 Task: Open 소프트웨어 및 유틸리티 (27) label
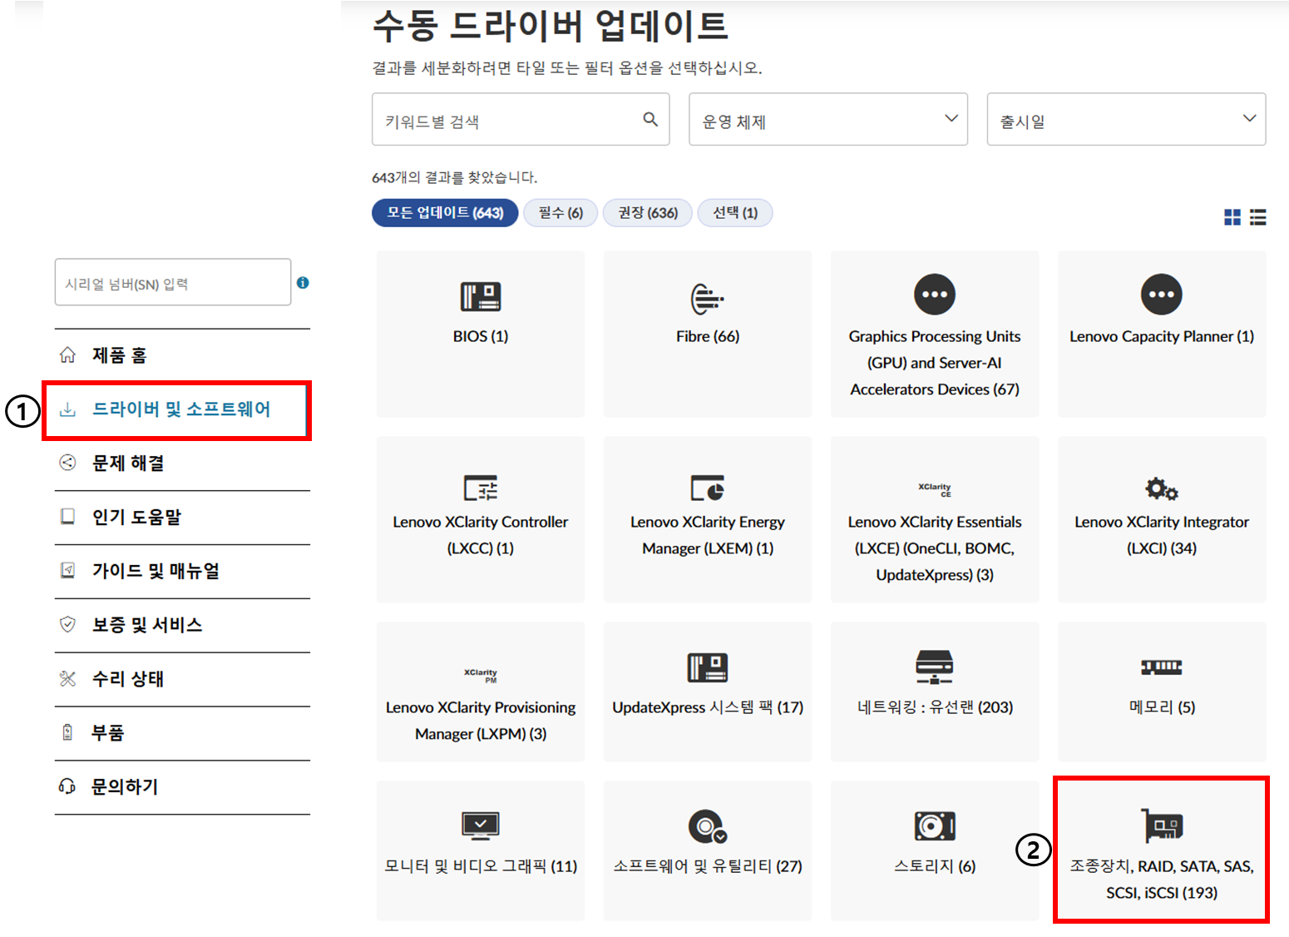(708, 866)
